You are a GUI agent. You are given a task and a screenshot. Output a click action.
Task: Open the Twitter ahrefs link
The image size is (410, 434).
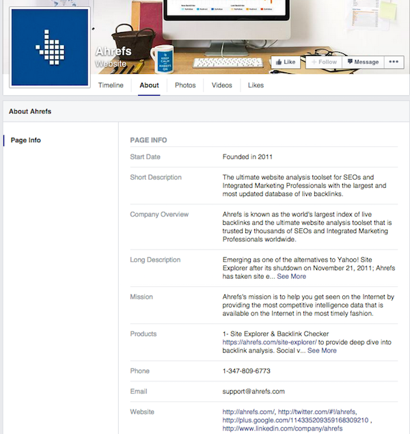[x=316, y=412]
